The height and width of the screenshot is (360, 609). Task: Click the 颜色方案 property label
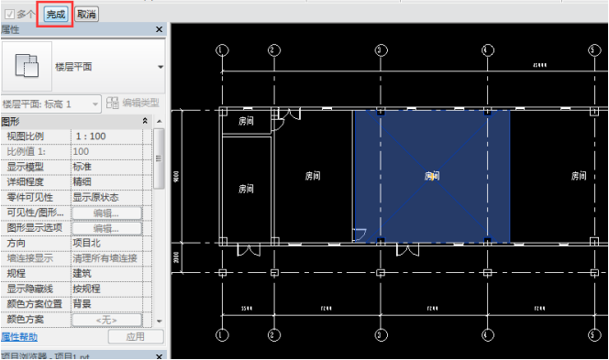[26, 320]
